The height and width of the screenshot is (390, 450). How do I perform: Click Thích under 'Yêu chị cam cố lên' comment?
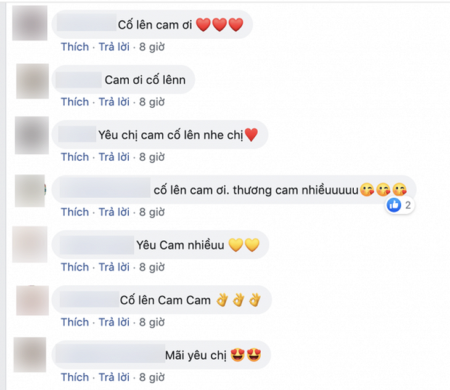pyautogui.click(x=75, y=157)
